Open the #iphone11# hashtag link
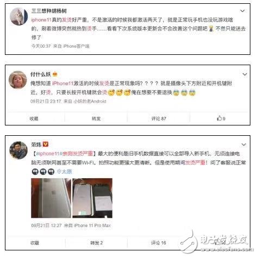258x258 pixels. click(48, 154)
